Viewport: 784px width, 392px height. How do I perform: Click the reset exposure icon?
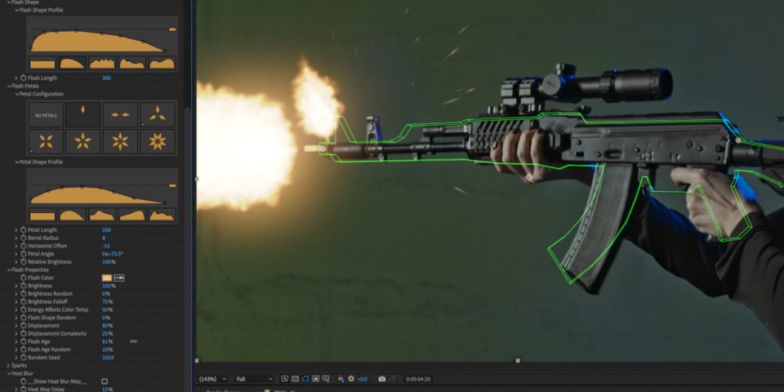click(x=351, y=379)
